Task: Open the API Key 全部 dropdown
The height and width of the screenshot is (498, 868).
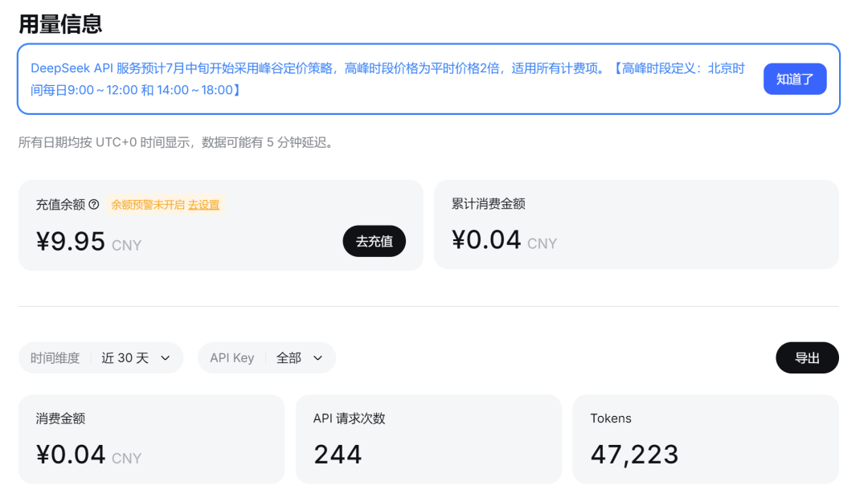Action: (x=267, y=358)
